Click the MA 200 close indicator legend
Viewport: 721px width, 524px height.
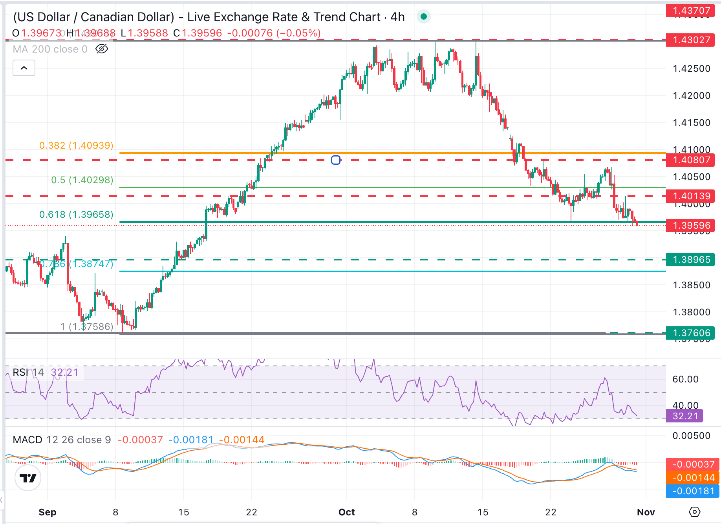point(50,49)
